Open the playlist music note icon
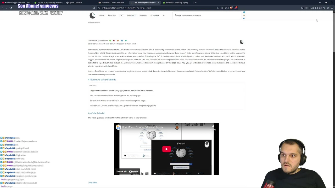The height and width of the screenshot is (188, 335). coord(312,8)
